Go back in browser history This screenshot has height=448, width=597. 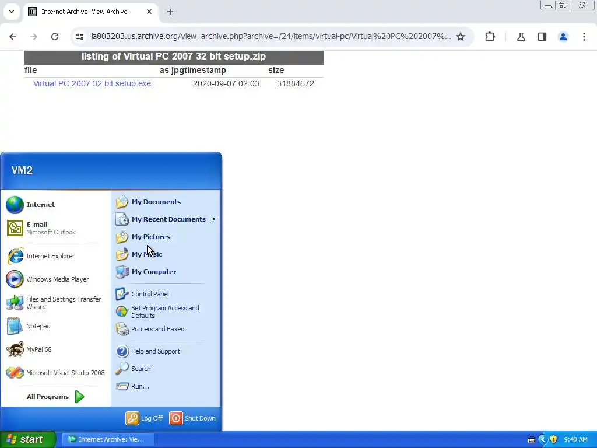click(x=13, y=37)
